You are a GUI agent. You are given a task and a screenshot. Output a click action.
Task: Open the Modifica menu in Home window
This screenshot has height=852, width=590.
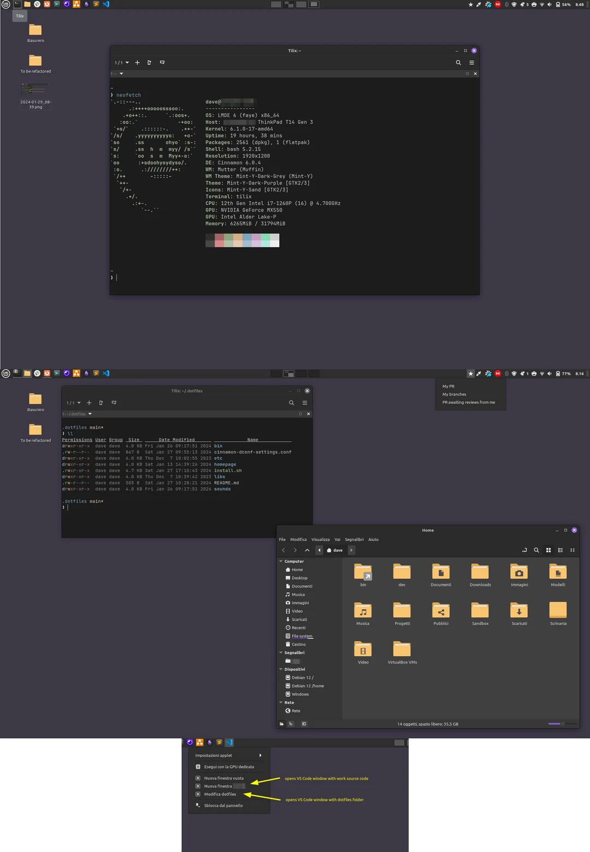pyautogui.click(x=298, y=539)
